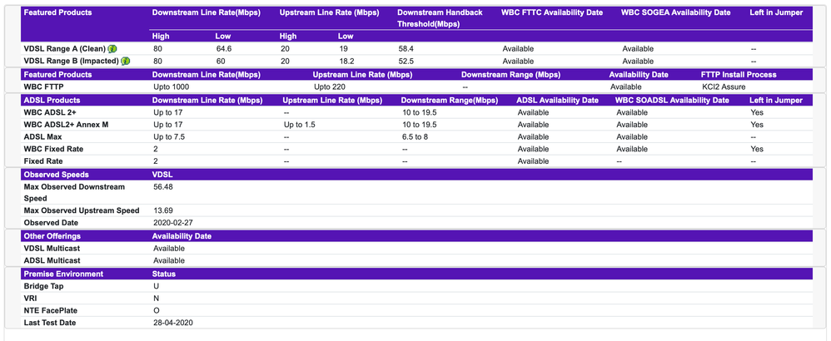
Task: Click WBC FTTP upstream rate Upto 220
Action: (x=330, y=86)
